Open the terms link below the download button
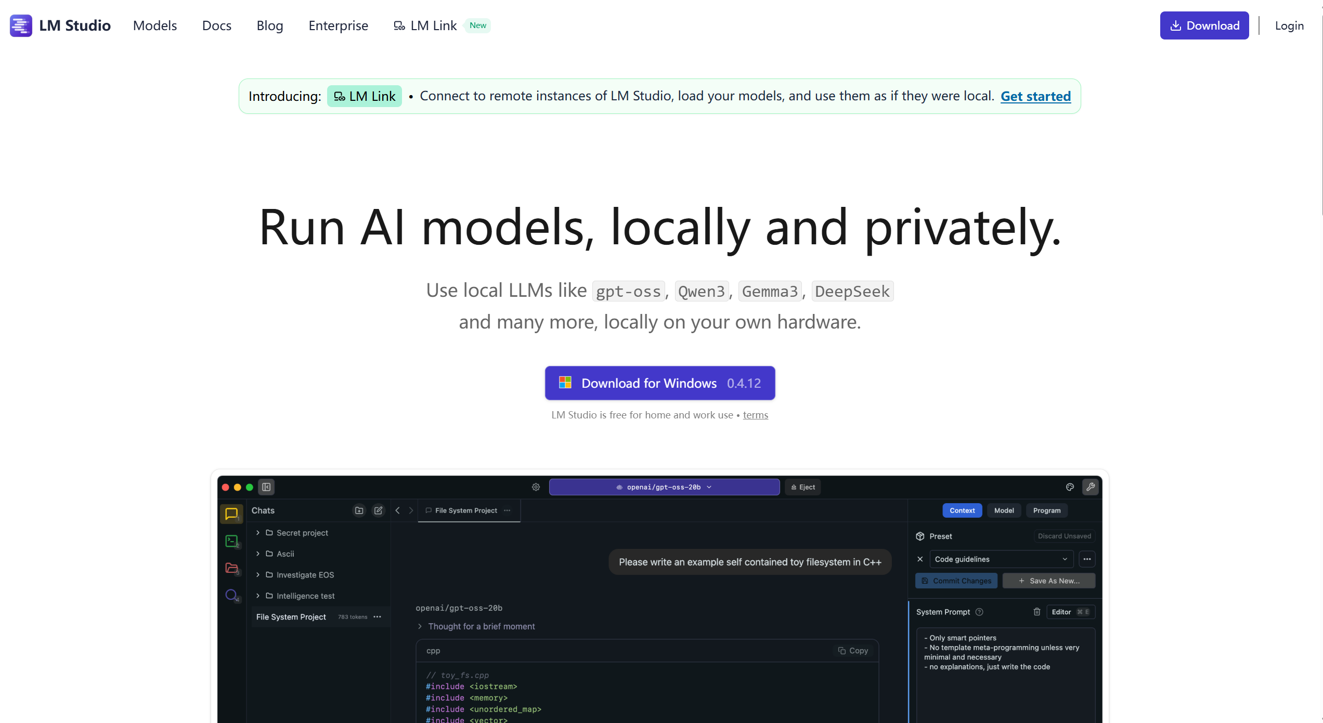The height and width of the screenshot is (723, 1323). [x=755, y=415]
